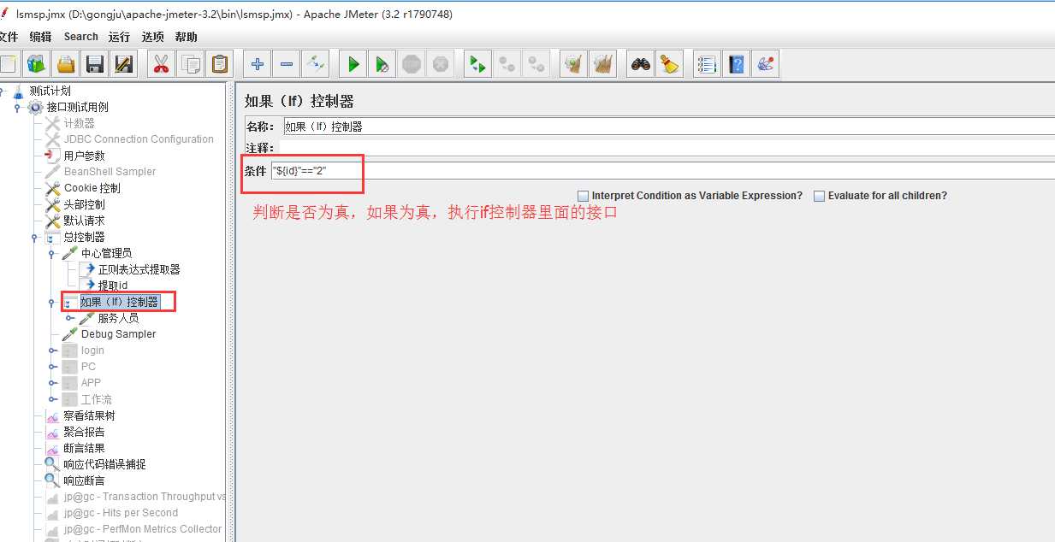This screenshot has height=542, width=1055.
Task: Reset search with the broom icon
Action: [669, 64]
